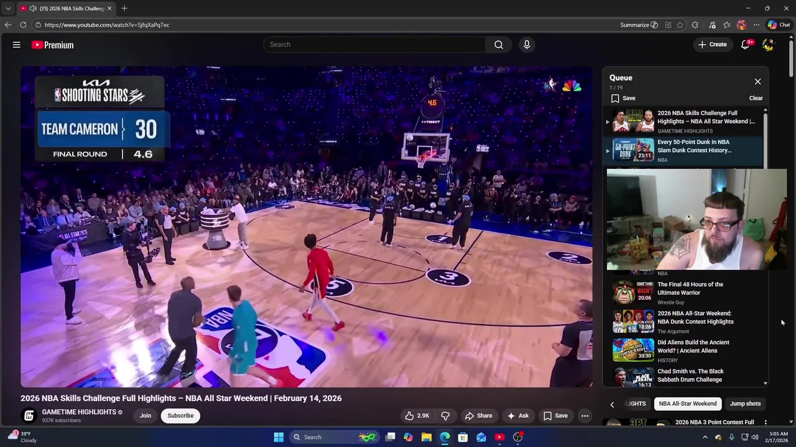
Task: Go back in browser history
Action: point(7,25)
